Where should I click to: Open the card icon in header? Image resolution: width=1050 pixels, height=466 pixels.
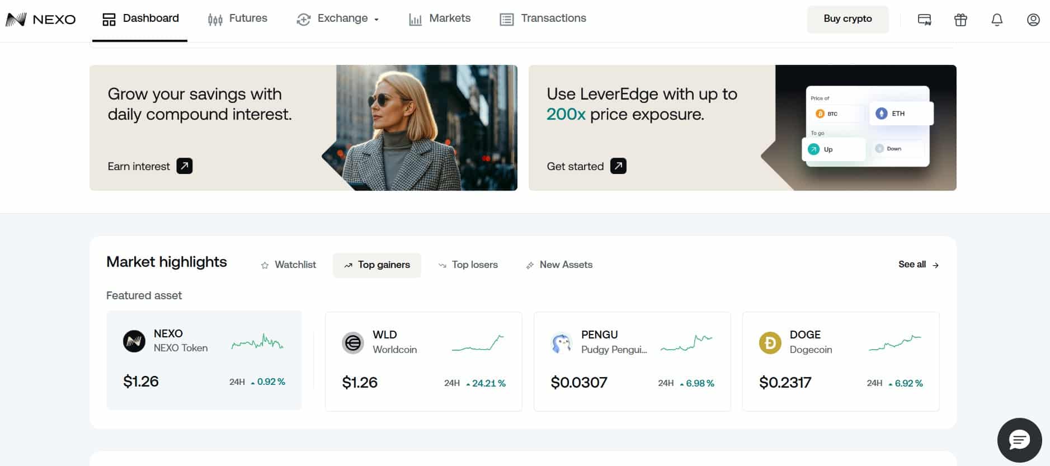click(x=924, y=20)
